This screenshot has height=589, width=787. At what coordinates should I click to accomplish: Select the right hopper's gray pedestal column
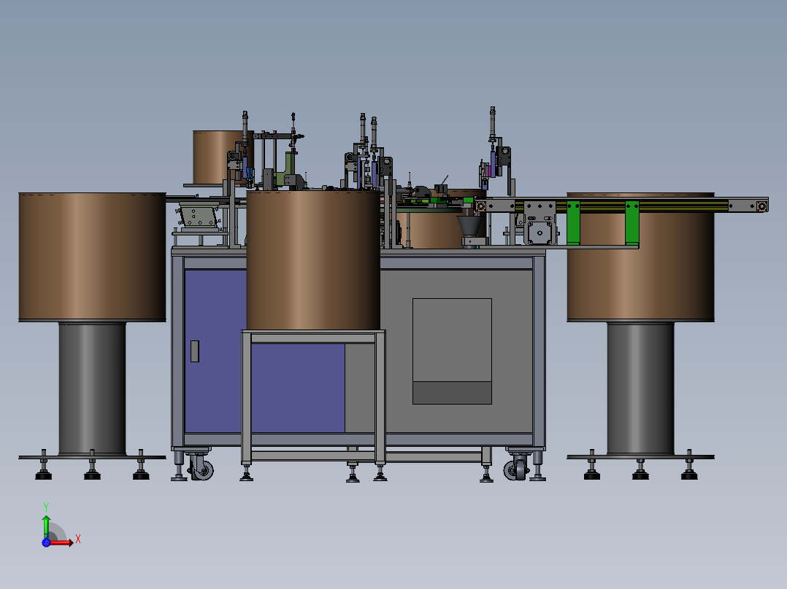point(640,389)
